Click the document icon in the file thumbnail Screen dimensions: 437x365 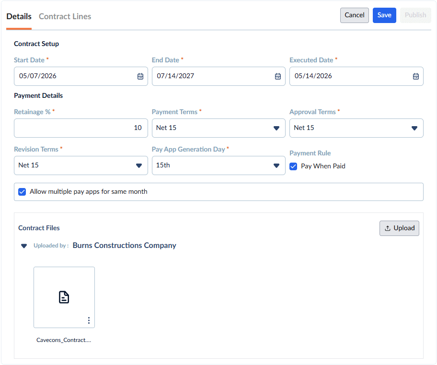click(x=64, y=297)
